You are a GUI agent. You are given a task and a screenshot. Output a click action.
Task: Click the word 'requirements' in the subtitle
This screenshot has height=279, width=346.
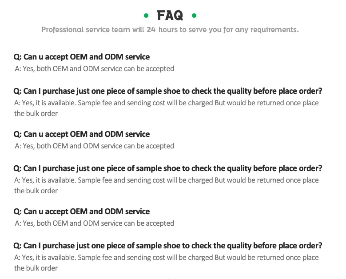pyautogui.click(x=274, y=30)
